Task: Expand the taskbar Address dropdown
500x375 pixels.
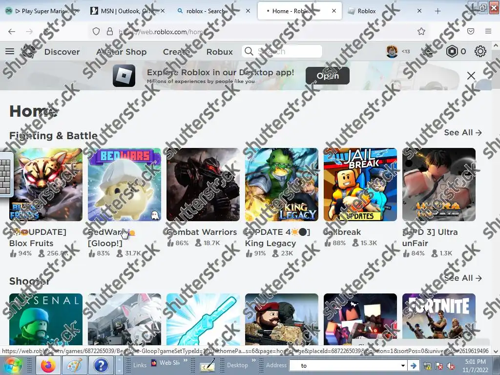Action: pos(403,365)
